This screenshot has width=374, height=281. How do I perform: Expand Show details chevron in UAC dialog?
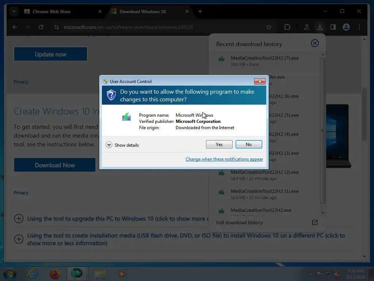[x=109, y=145]
